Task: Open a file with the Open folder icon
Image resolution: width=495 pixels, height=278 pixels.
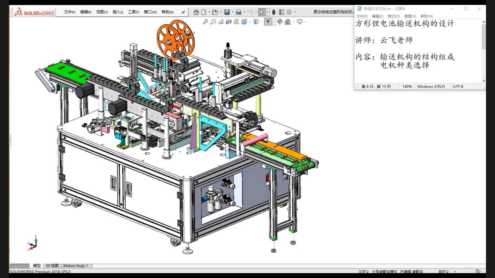Action: 215,12
